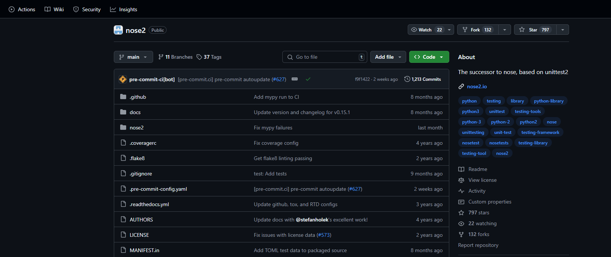Open the .gitignore file
Viewport: 611px width, 257px height.
click(141, 174)
